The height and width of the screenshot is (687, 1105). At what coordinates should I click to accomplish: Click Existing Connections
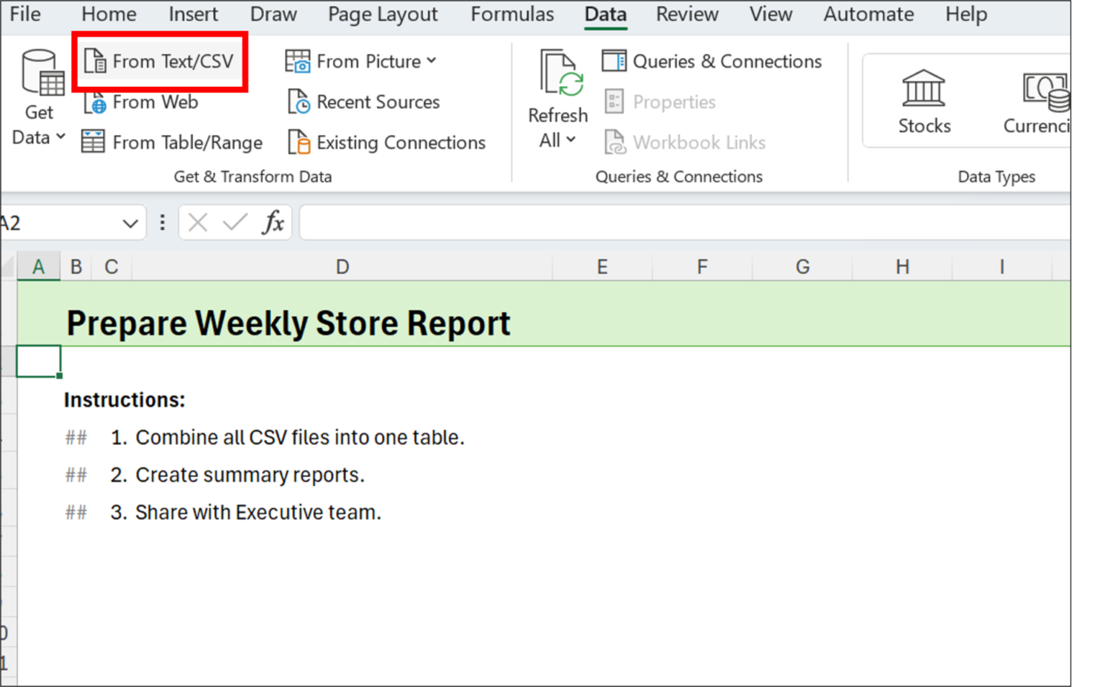click(387, 142)
